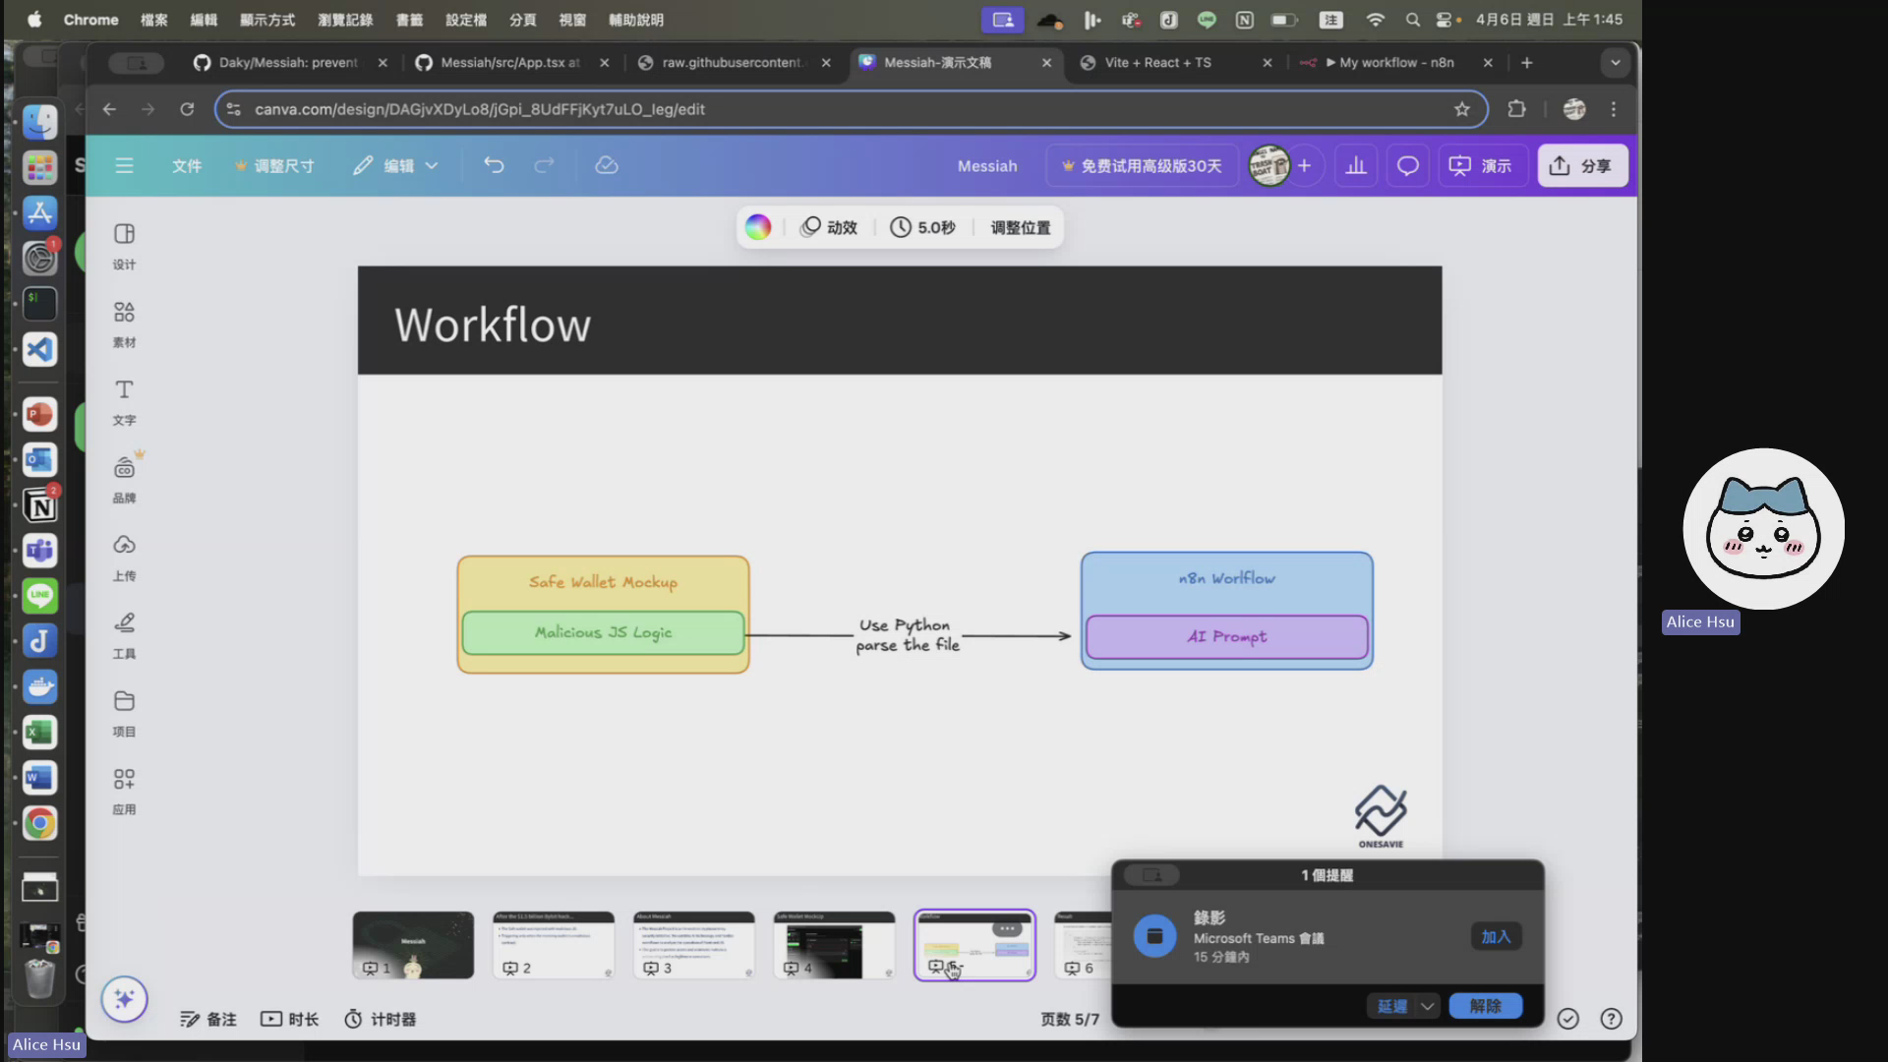Select slide 2 thumbnail
Image resolution: width=1888 pixels, height=1062 pixels.
pyautogui.click(x=554, y=945)
